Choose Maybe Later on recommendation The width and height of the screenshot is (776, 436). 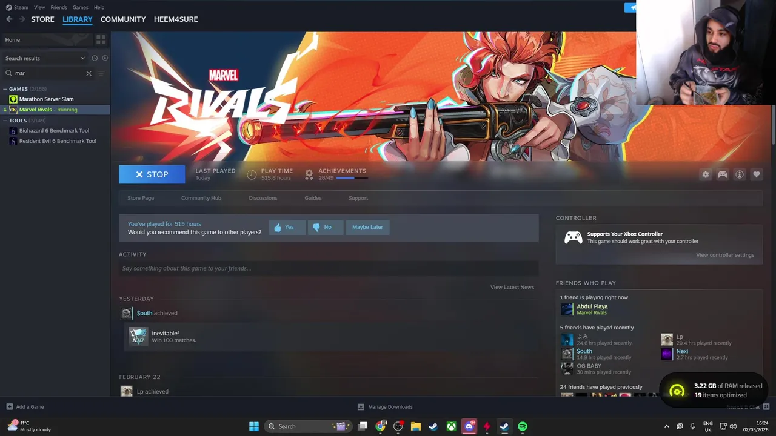367,227
